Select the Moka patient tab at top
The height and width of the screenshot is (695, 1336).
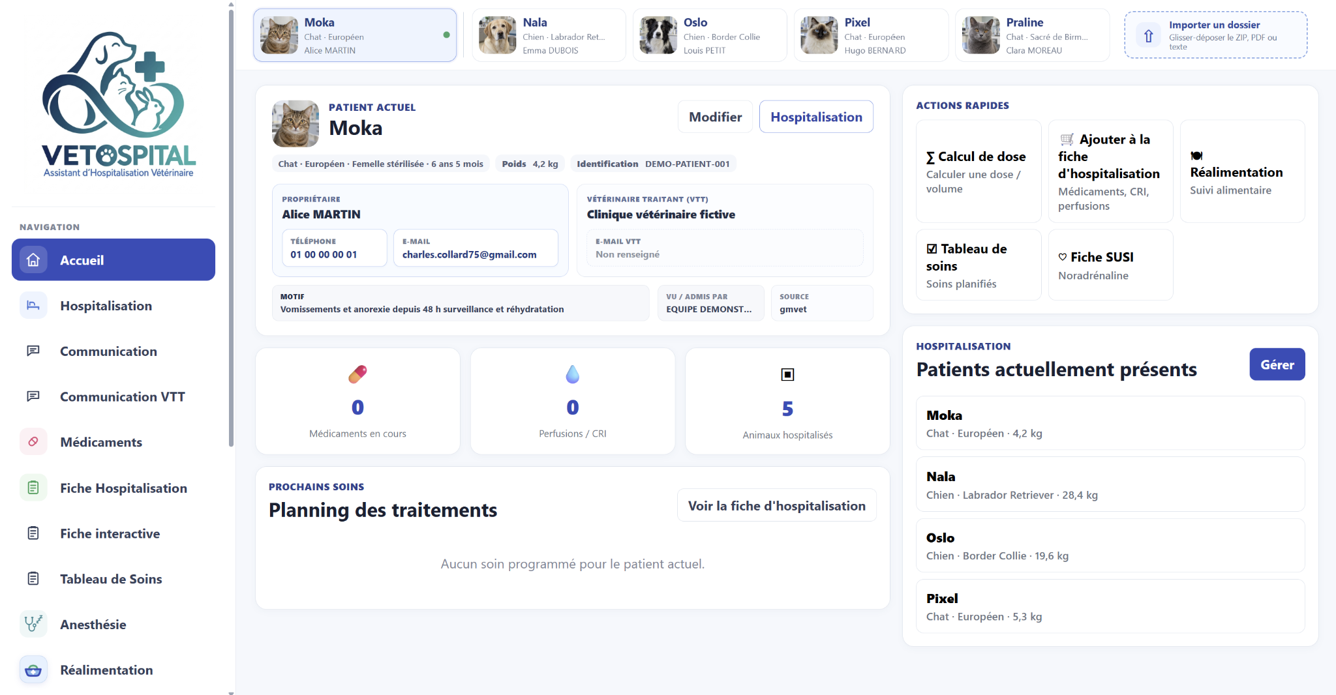click(x=355, y=35)
